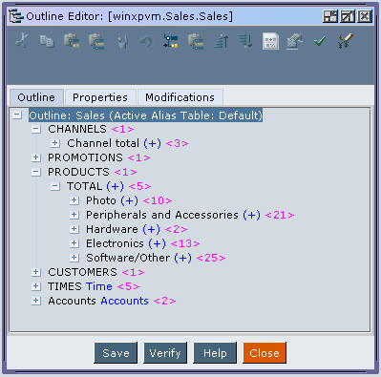381x377 pixels.
Task: Click the rightmost pencil toolbar icon
Action: tap(345, 41)
